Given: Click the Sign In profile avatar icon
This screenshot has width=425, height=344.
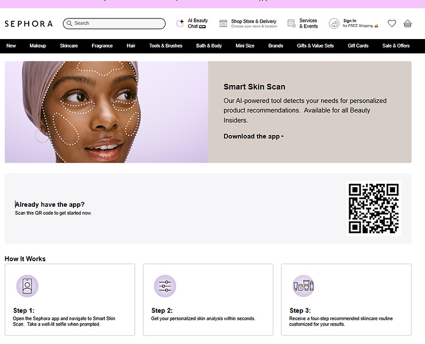Looking at the screenshot, I should [x=334, y=24].
